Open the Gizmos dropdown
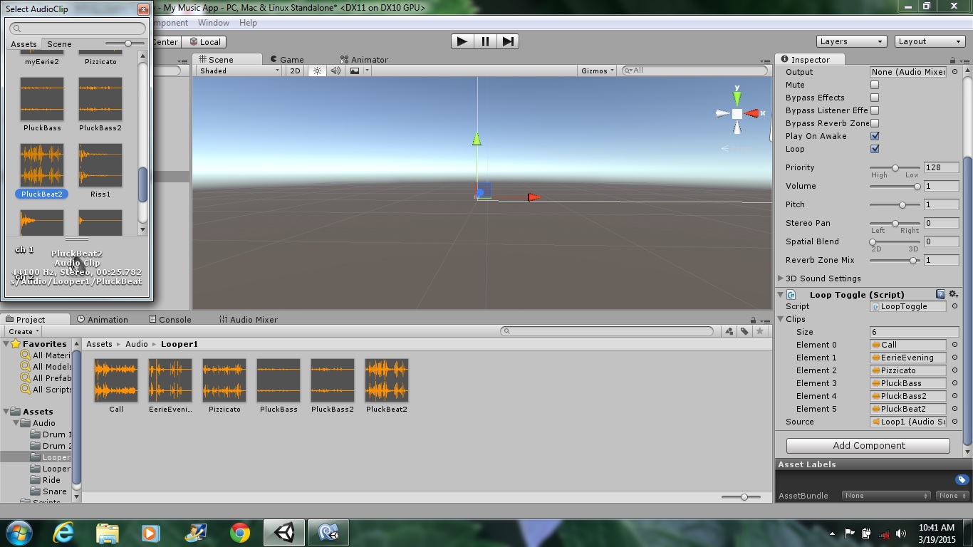Screen dimensions: 973x547 597,71
